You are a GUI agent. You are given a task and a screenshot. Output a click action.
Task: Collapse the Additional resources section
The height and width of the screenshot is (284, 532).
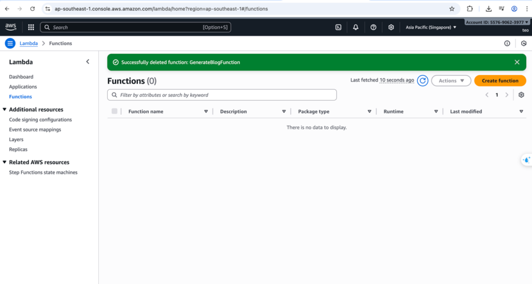tap(5, 110)
